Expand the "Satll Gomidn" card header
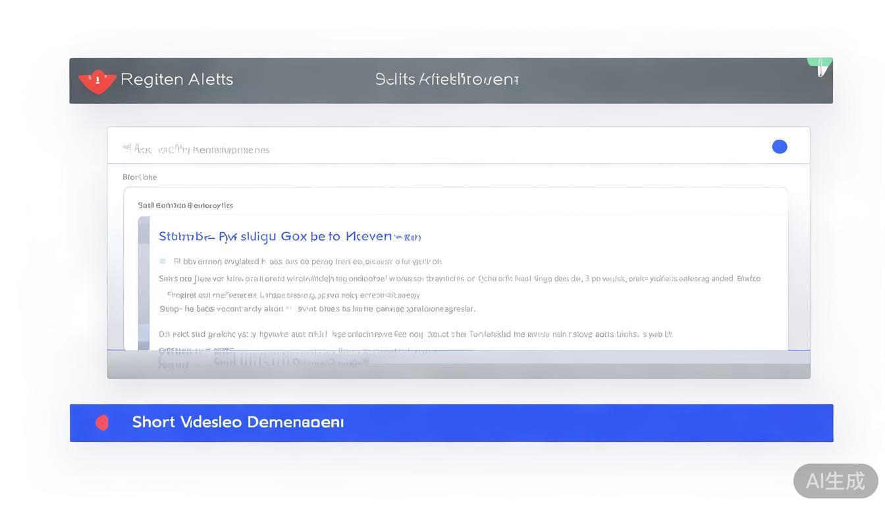 [185, 205]
